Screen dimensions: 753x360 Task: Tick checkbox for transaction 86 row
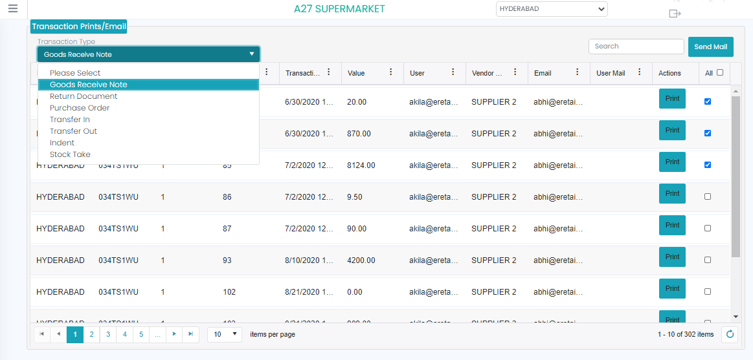pos(707,196)
